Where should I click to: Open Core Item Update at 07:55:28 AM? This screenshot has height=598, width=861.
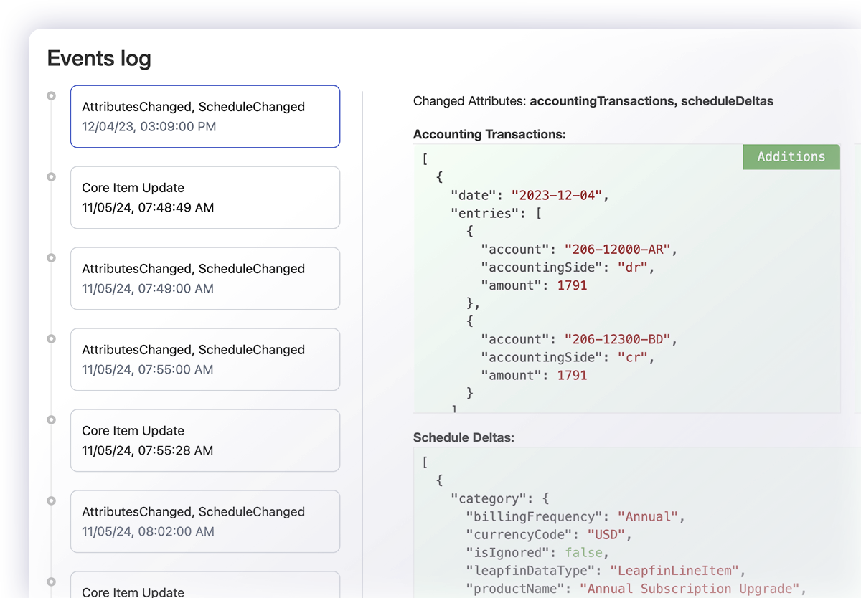point(205,441)
